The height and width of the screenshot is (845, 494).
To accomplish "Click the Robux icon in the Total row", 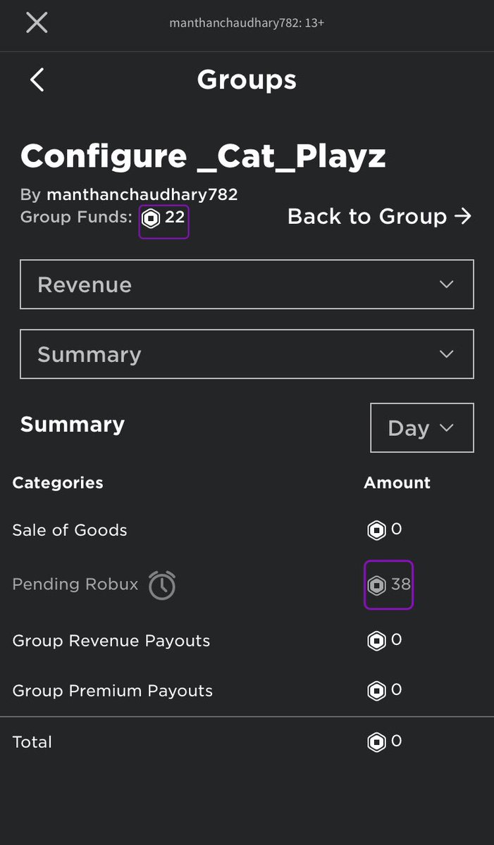I will point(377,742).
